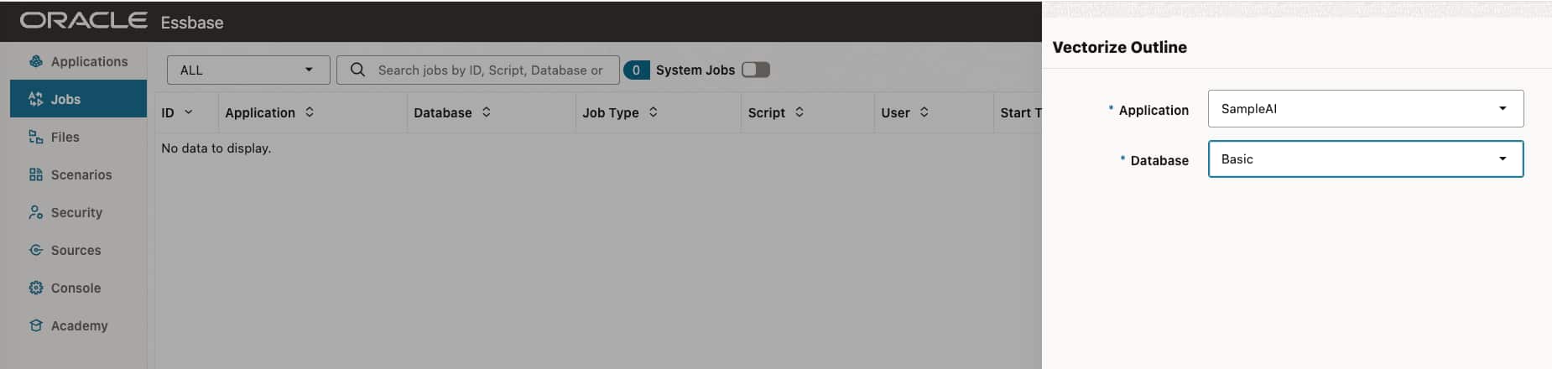Expand the Application SampleAI dropdown
The image size is (1552, 369).
[1502, 108]
